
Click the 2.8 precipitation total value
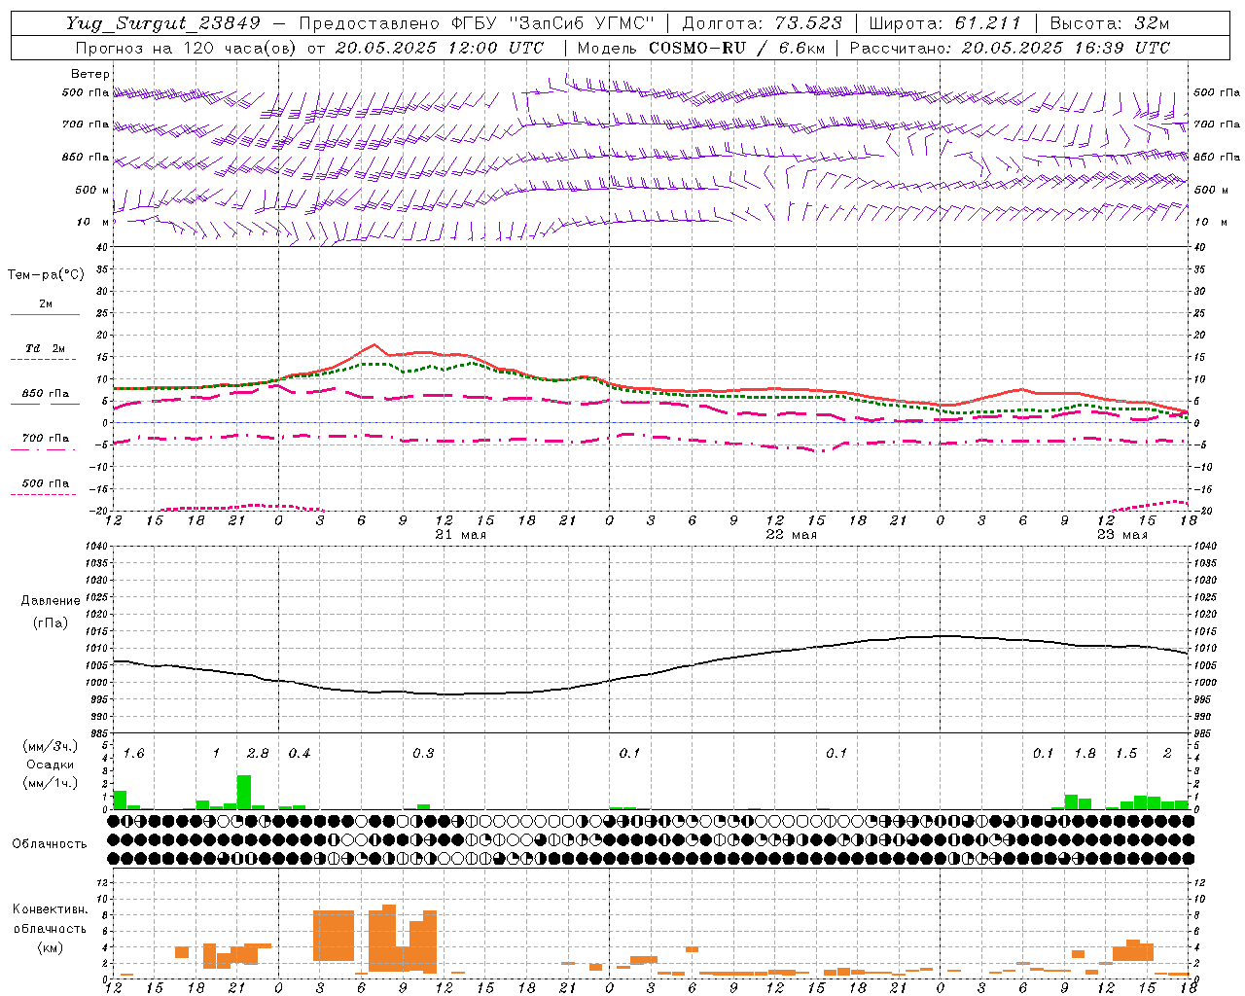[258, 754]
